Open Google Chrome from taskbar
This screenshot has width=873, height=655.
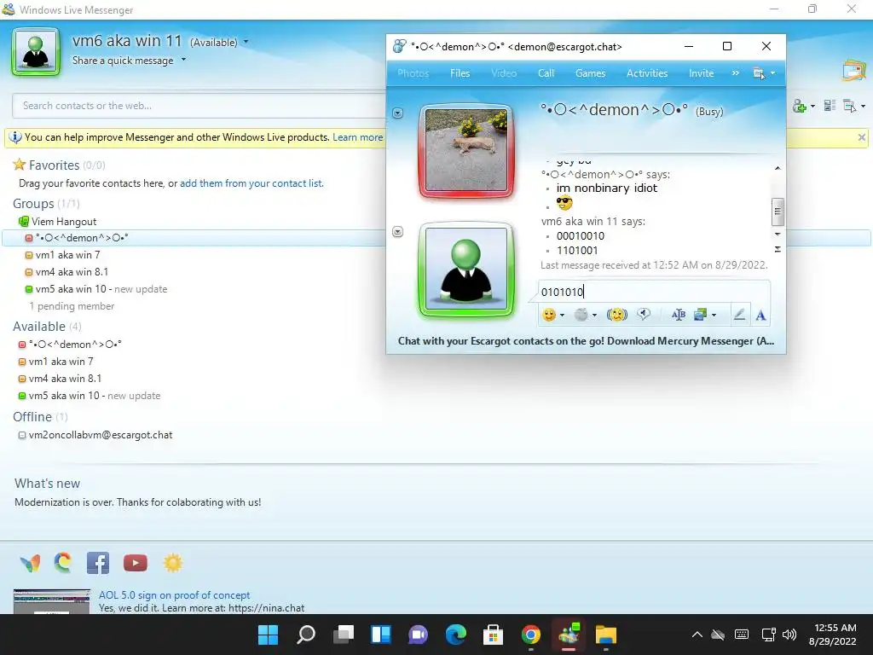(530, 635)
